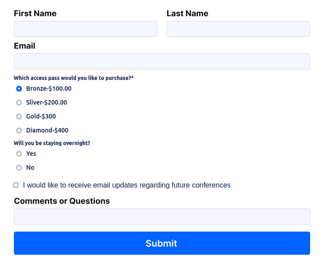
Task: Pick the Gold-$300 radio option
Action: (19, 116)
